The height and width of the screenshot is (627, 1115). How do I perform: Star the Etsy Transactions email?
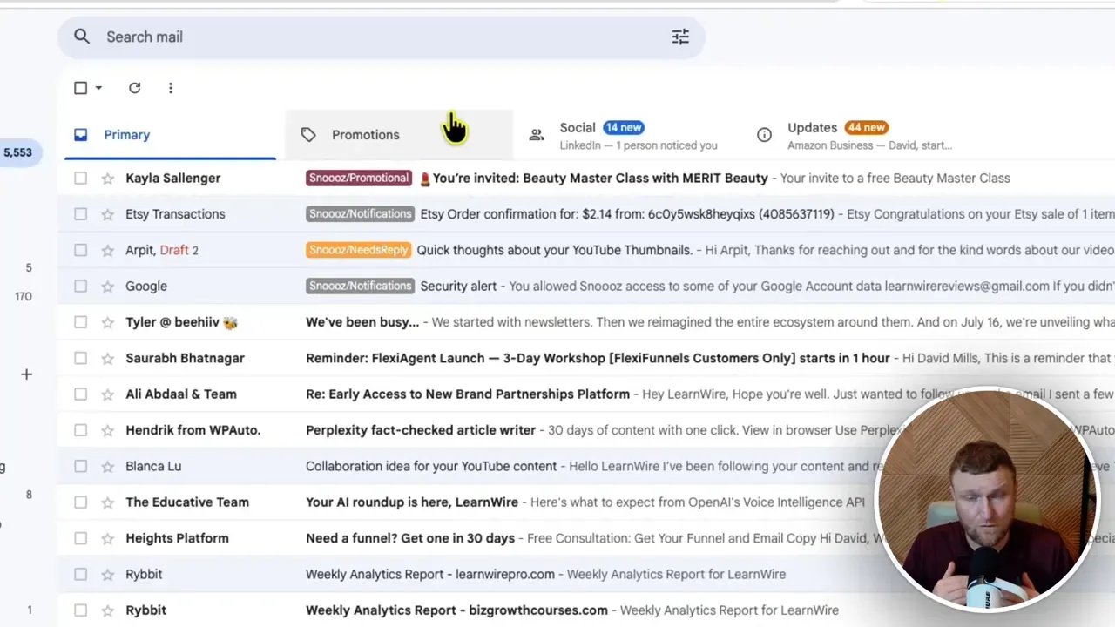[x=108, y=214]
